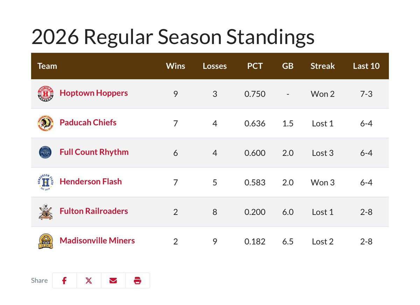420x305 pixels.
Task: Open the Henderson Flash team link
Action: click(91, 181)
